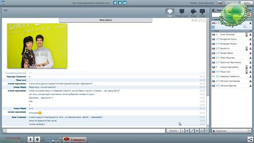Click the message 'люди не привыкли без чатов'
This screenshot has width=254, height=143.
(42, 121)
